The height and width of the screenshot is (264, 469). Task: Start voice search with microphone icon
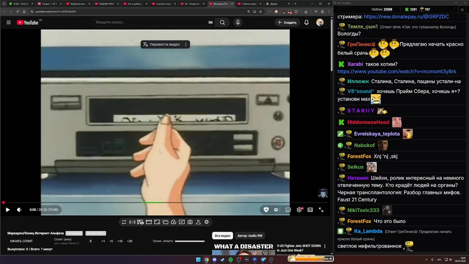238,22
